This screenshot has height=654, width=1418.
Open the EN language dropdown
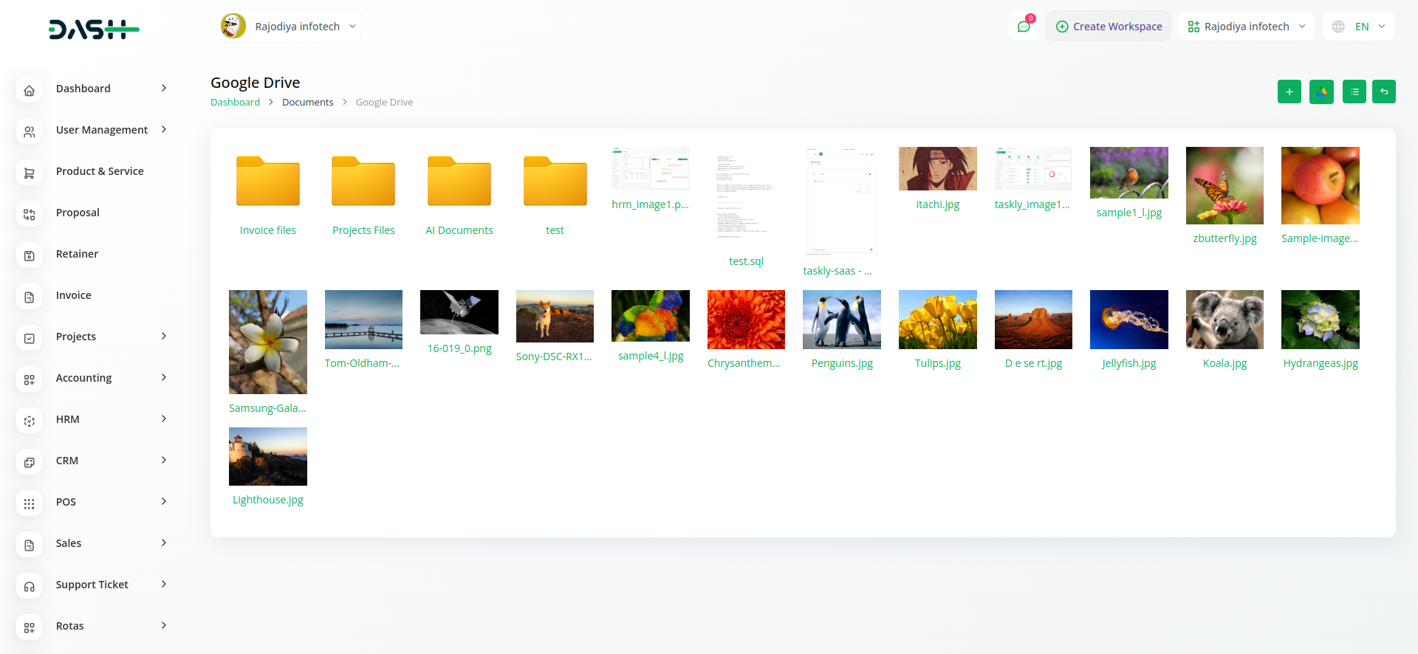[1359, 27]
